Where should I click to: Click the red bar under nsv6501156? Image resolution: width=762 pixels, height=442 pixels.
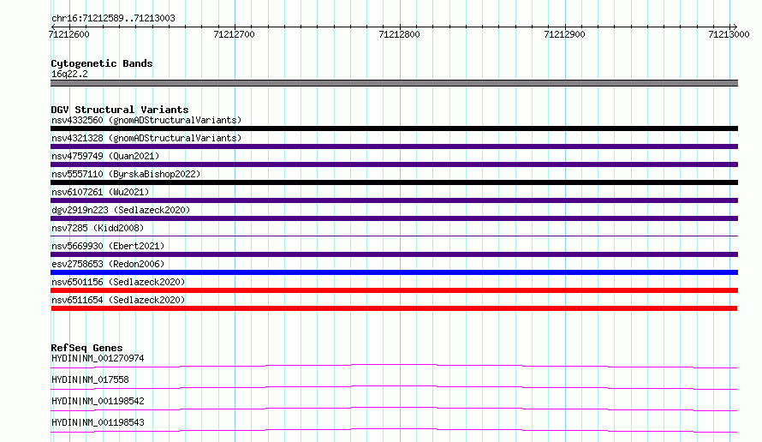(394, 290)
